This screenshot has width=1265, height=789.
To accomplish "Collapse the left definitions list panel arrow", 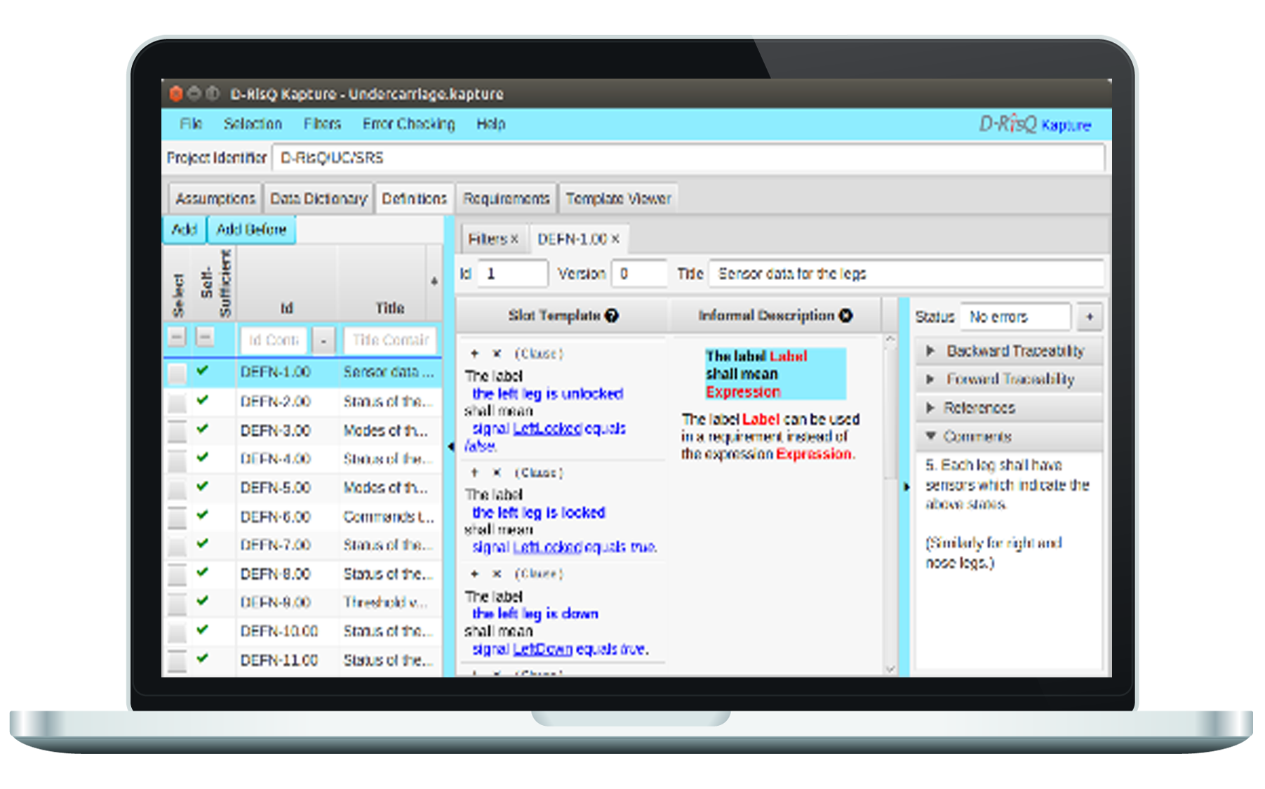I will (x=450, y=446).
